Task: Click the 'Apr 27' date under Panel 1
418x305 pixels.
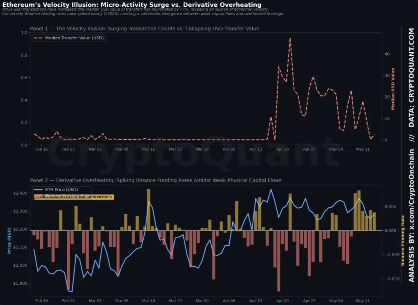Action: click(x=309, y=149)
